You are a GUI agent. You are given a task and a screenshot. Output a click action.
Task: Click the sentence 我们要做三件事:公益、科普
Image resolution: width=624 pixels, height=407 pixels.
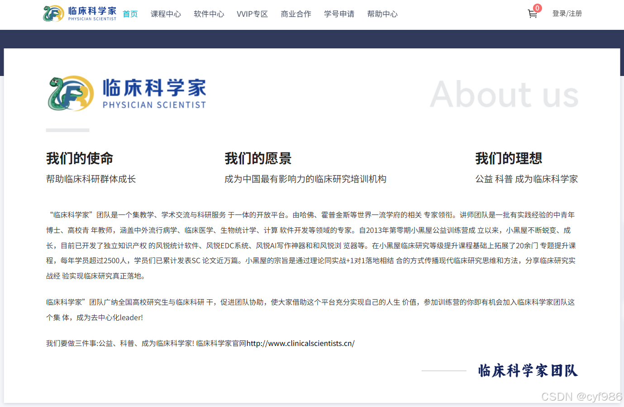120,344
